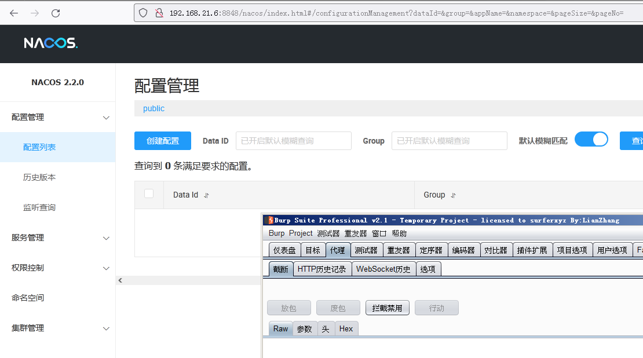This screenshot has width=643, height=358.
Task: Select the 头 headers view tab
Action: coord(326,329)
